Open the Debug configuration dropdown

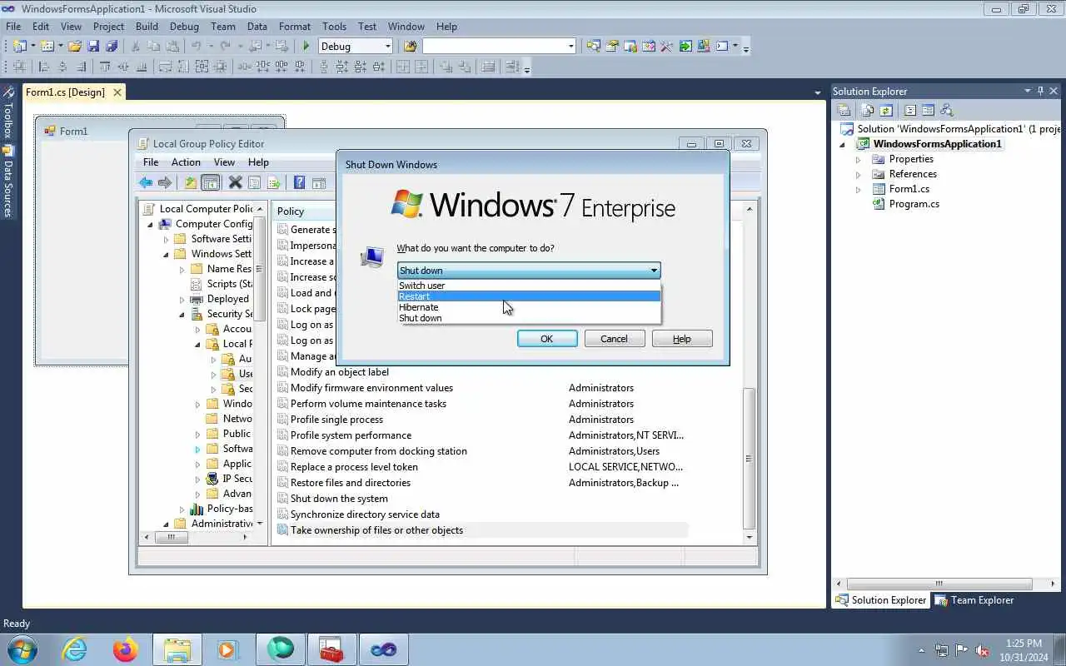click(387, 47)
